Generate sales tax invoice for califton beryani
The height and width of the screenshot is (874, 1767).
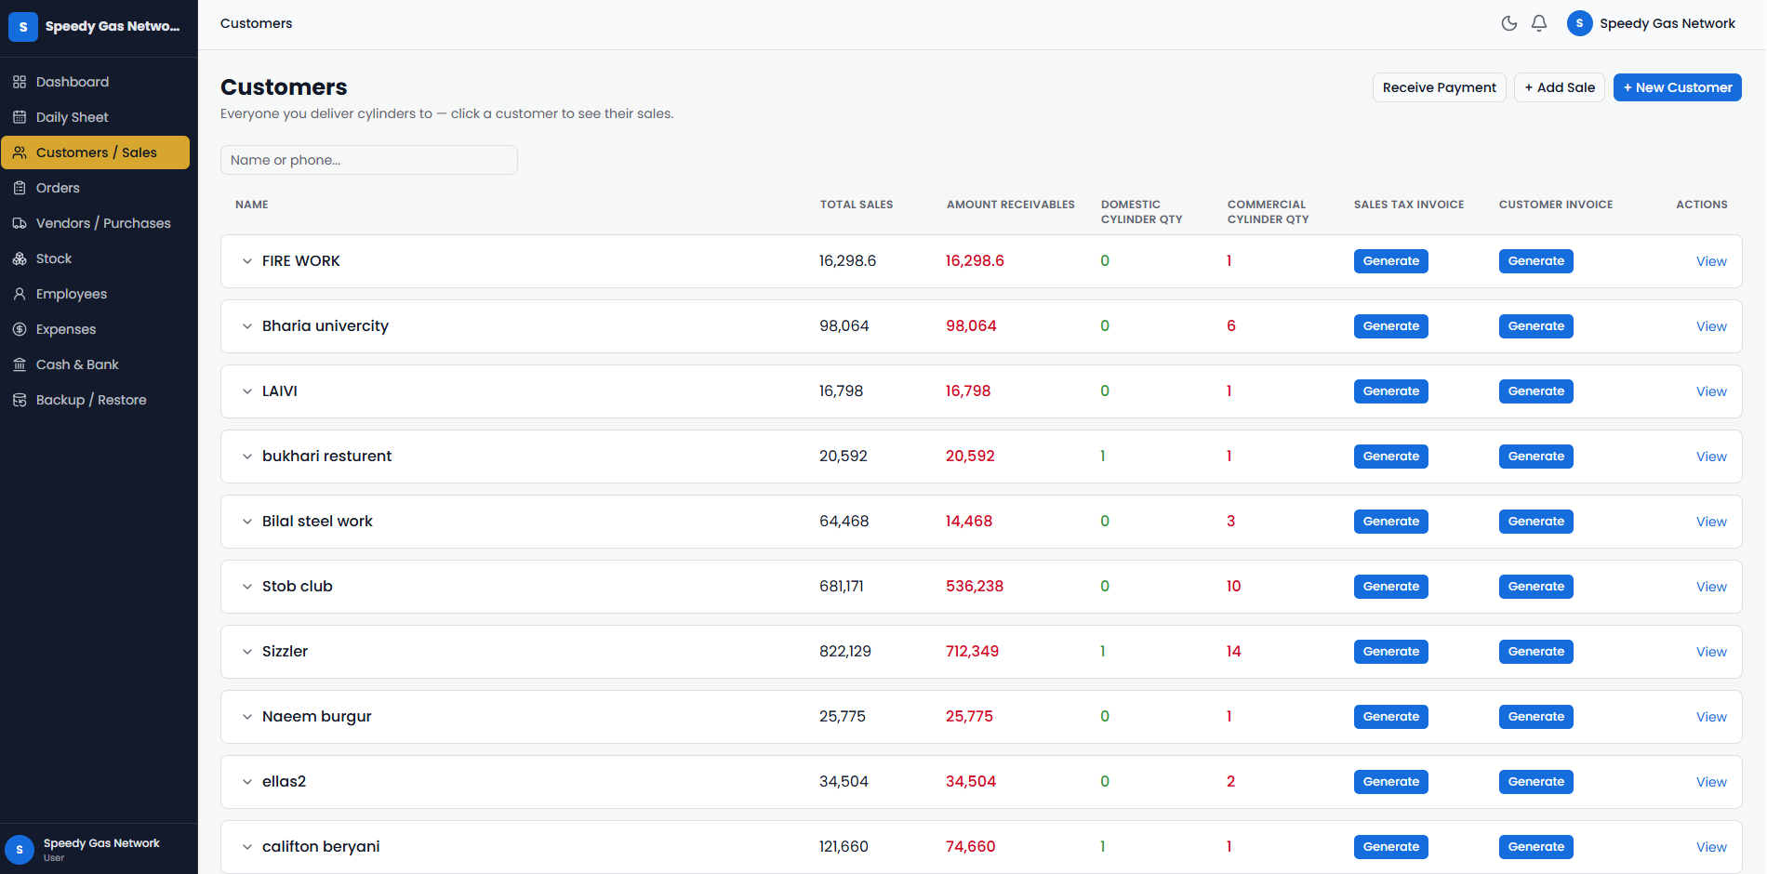[1391, 847]
